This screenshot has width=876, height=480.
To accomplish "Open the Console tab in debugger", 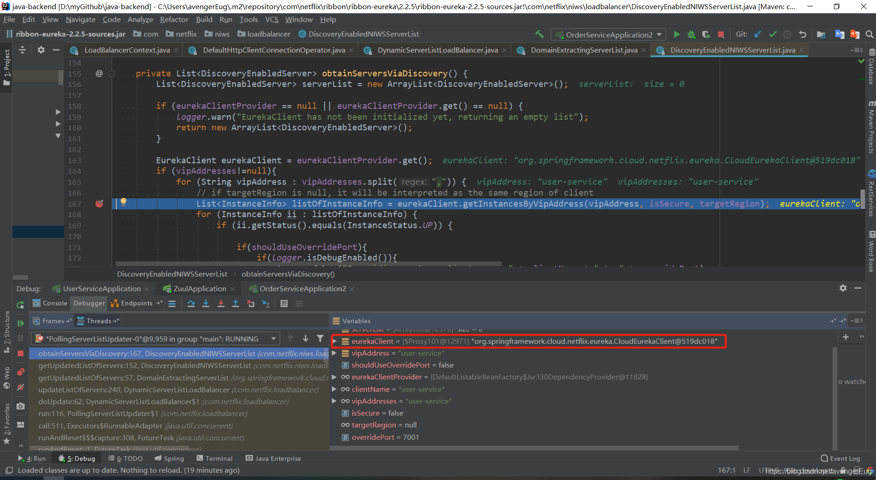I will click(50, 304).
